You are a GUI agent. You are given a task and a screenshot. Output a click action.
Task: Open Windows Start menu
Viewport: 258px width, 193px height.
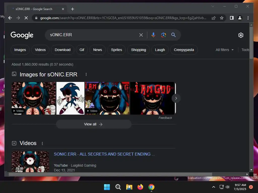click(107, 187)
